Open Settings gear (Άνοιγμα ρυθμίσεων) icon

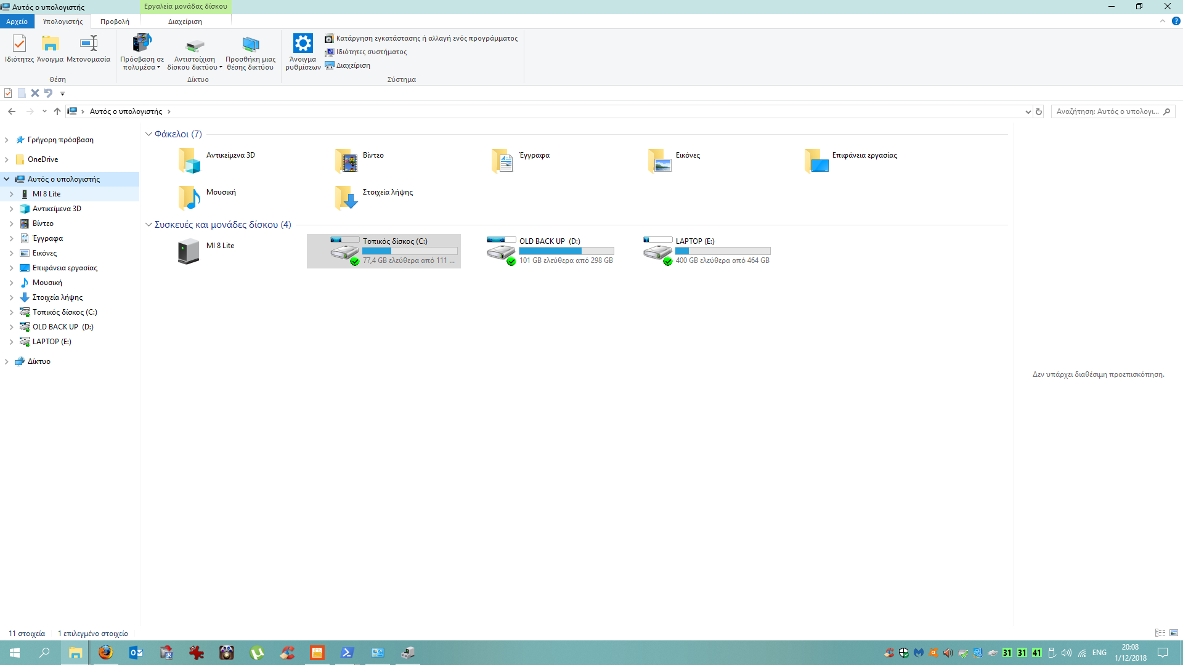303,44
